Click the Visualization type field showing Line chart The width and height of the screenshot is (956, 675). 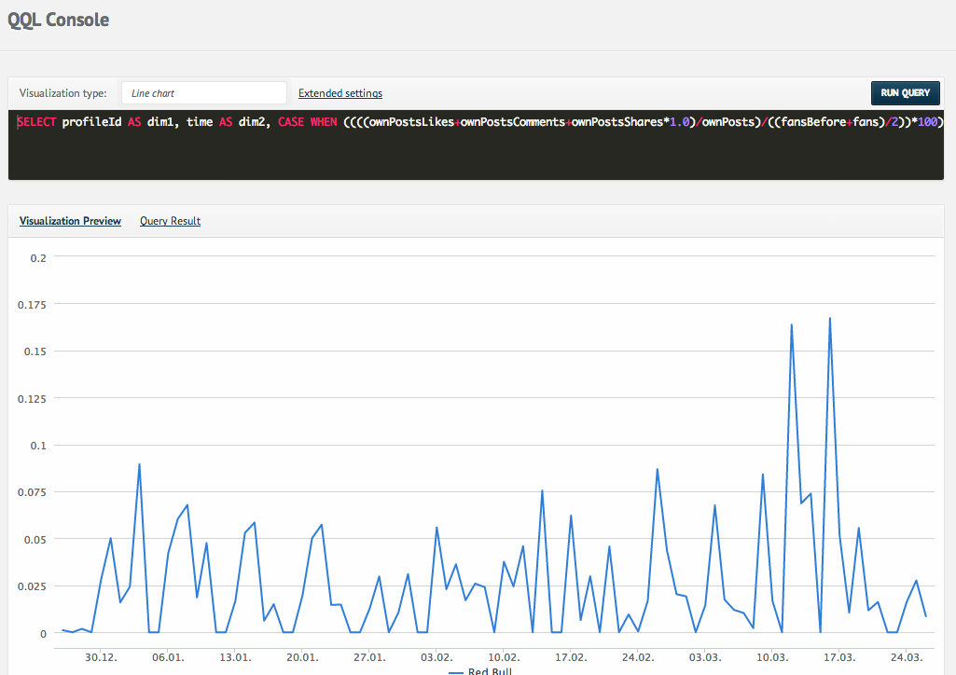tap(203, 92)
